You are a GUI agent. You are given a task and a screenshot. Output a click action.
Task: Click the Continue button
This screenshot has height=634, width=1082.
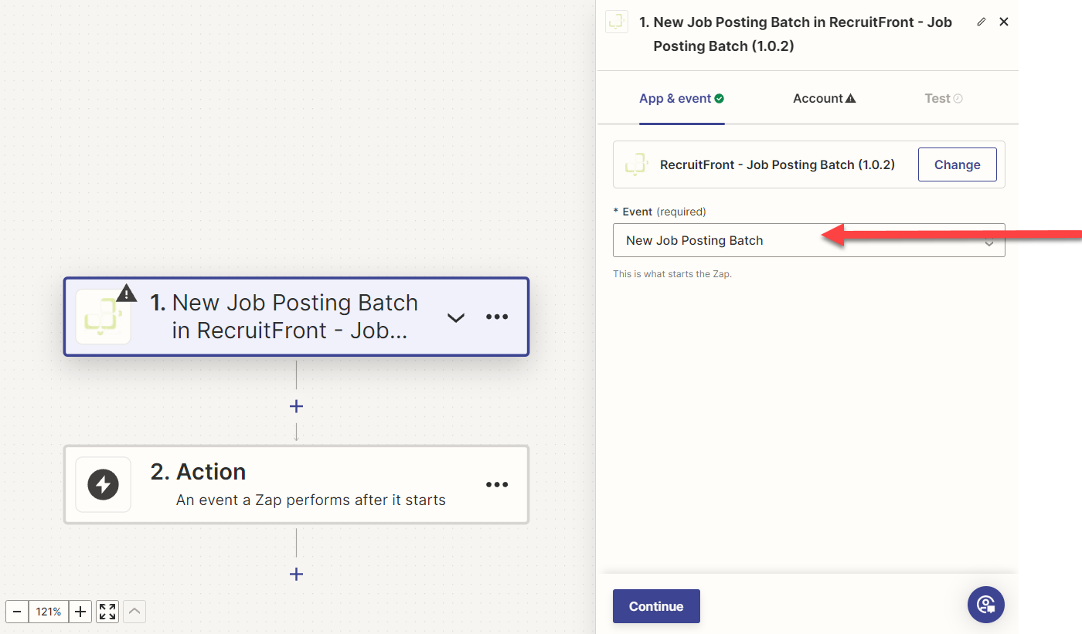pyautogui.click(x=656, y=606)
